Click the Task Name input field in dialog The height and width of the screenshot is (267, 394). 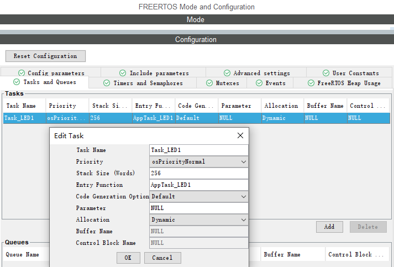point(199,150)
